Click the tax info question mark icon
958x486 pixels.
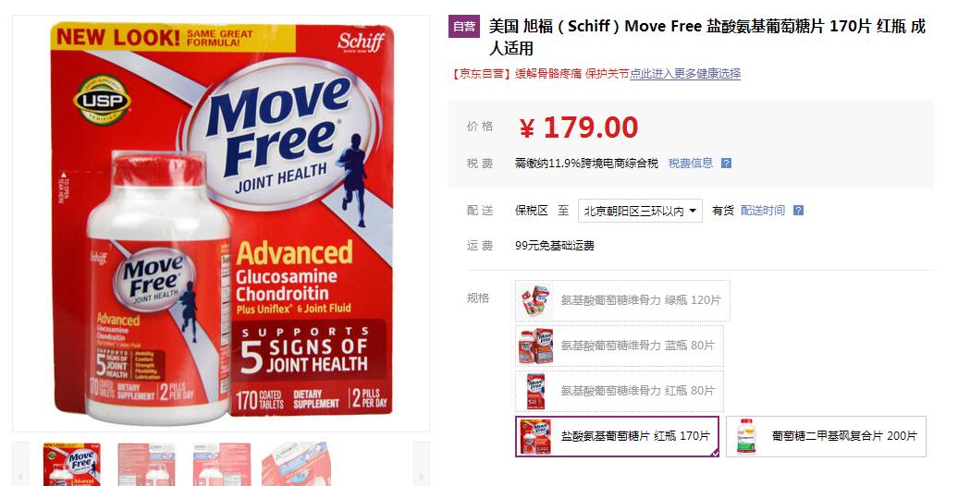point(726,164)
